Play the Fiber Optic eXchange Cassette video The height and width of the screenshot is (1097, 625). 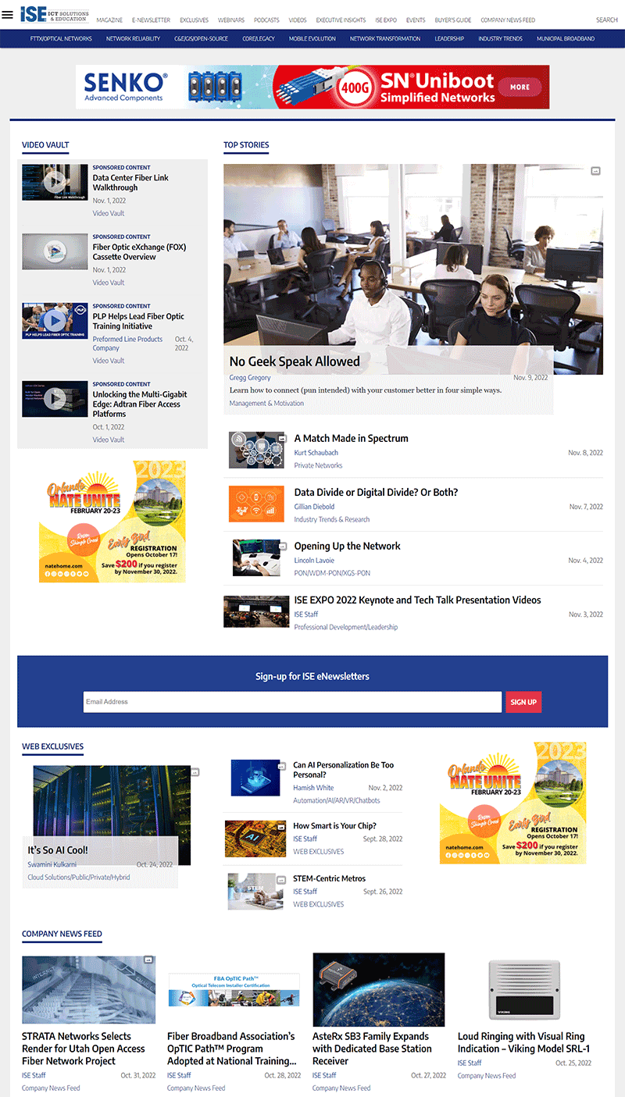click(x=55, y=251)
